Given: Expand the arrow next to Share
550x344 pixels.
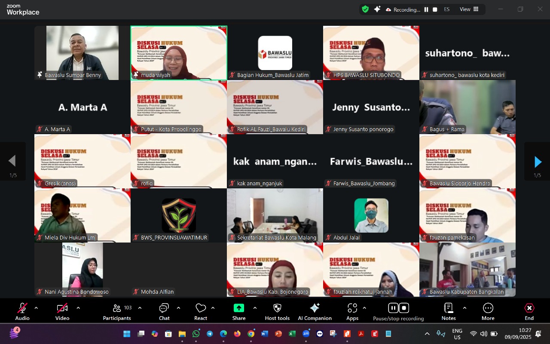Looking at the screenshot, I should click(255, 308).
